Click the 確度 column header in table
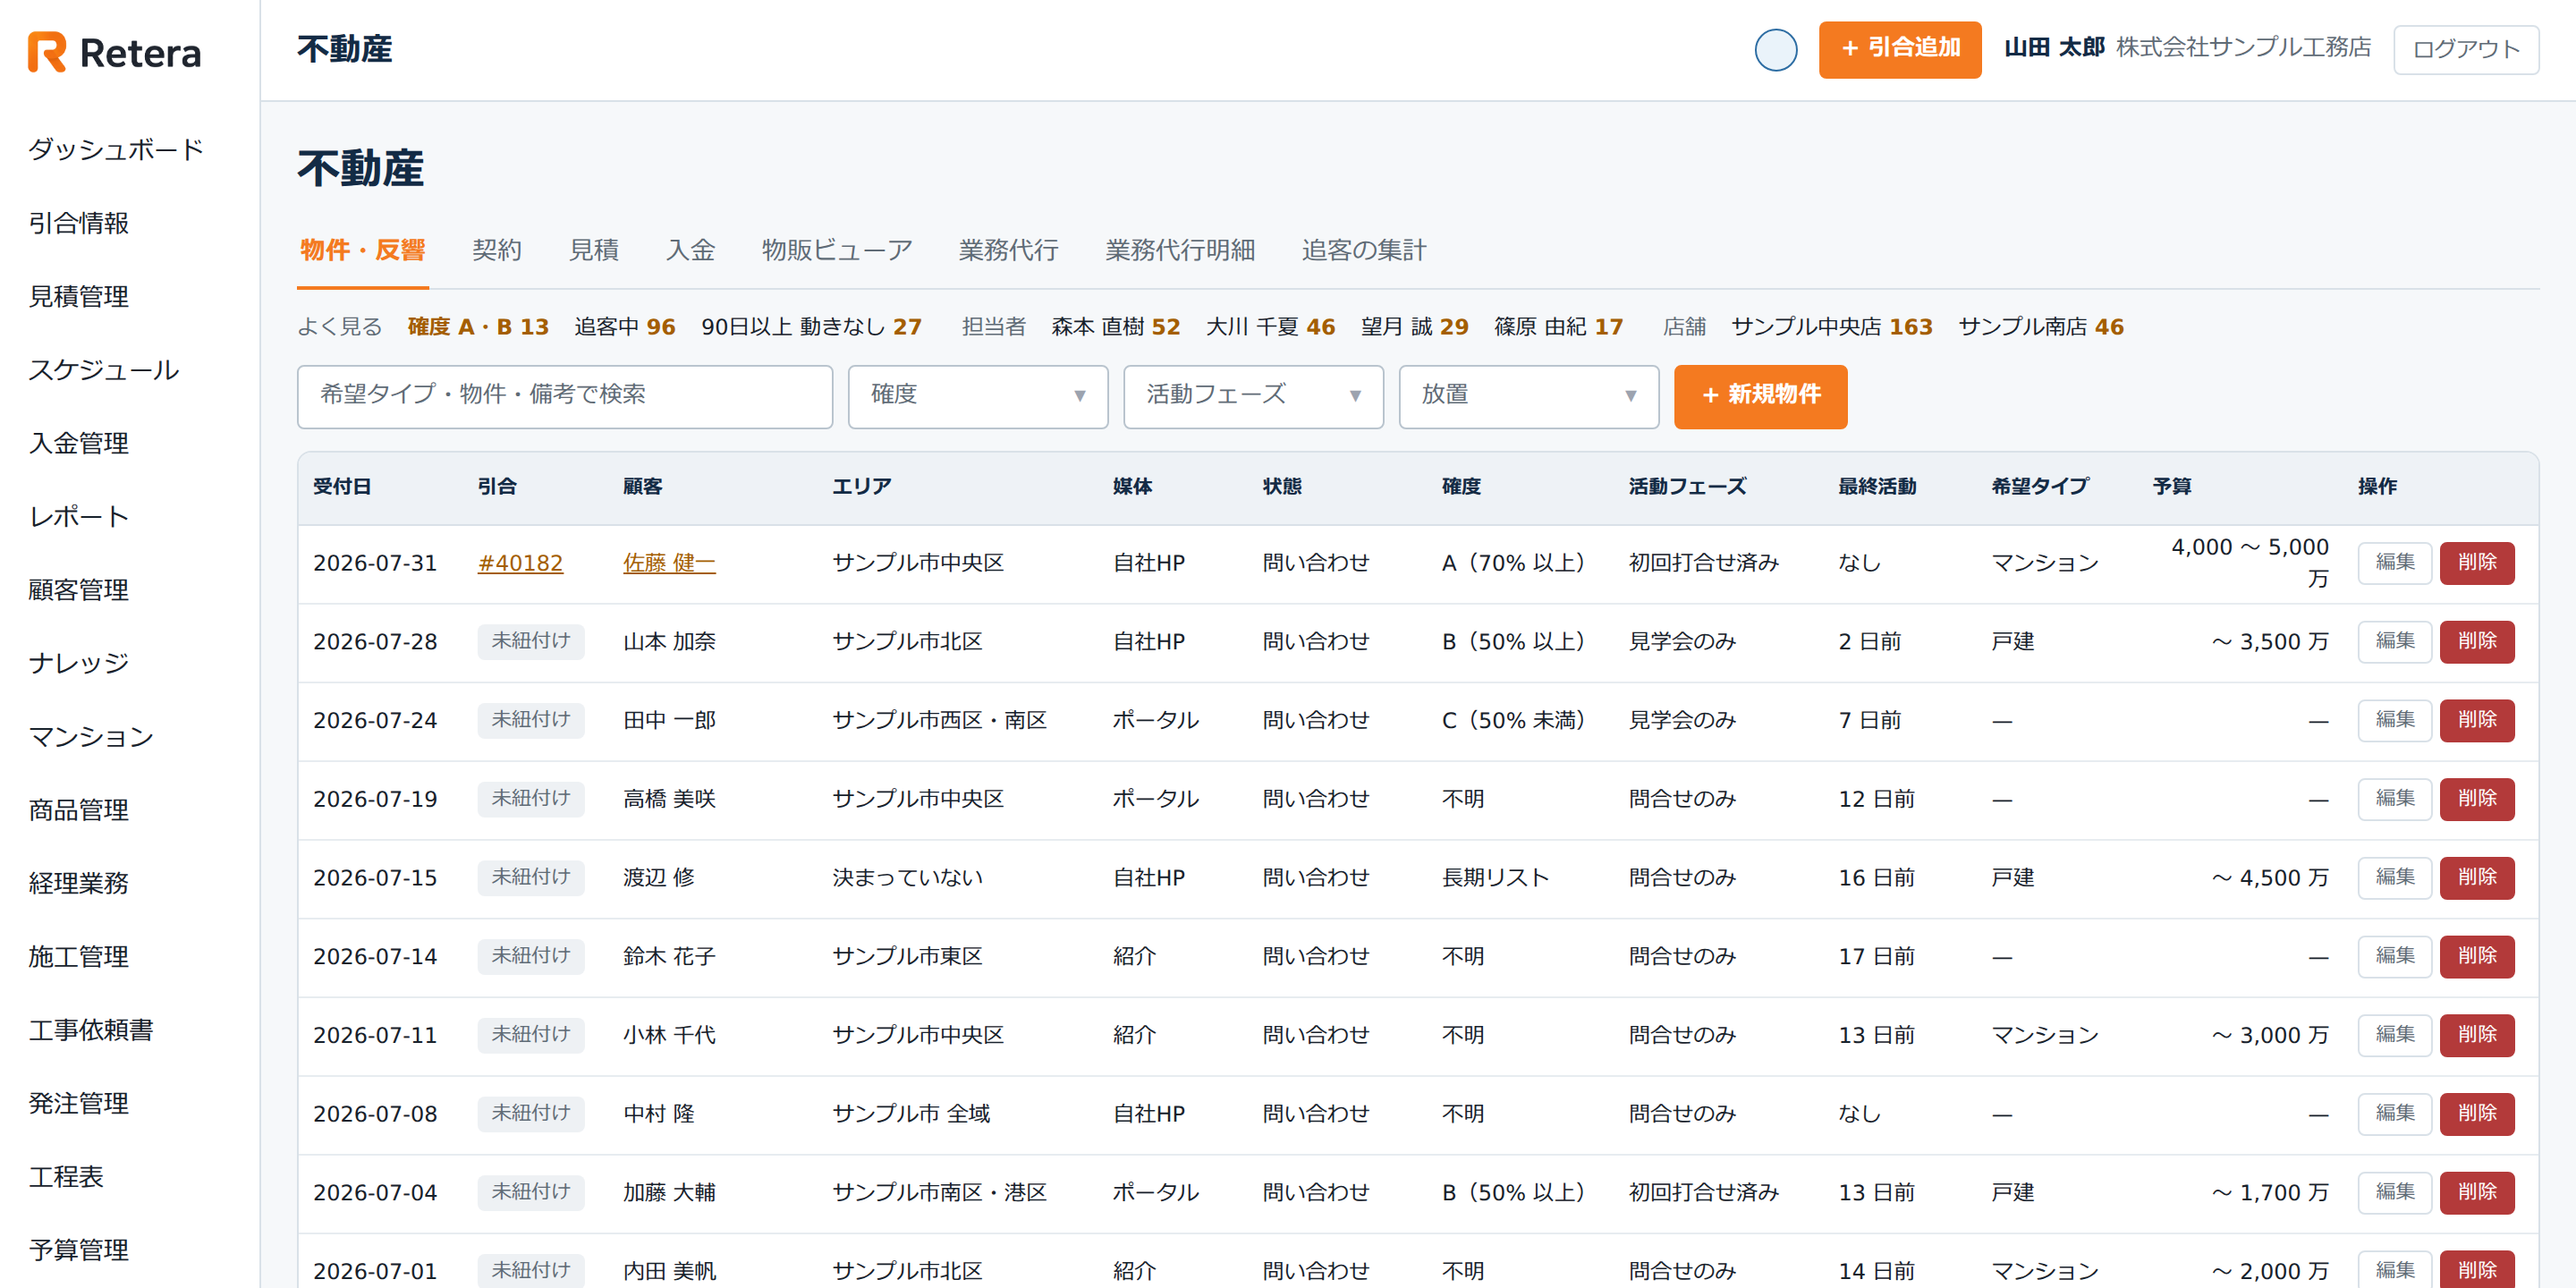This screenshot has height=1288, width=2576. click(1461, 487)
